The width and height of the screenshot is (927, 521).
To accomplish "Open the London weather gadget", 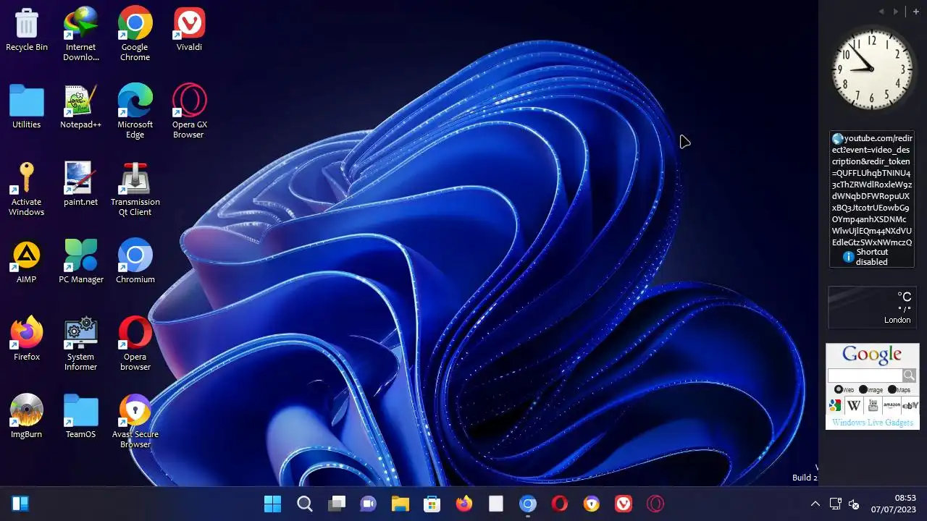I will pyautogui.click(x=871, y=308).
